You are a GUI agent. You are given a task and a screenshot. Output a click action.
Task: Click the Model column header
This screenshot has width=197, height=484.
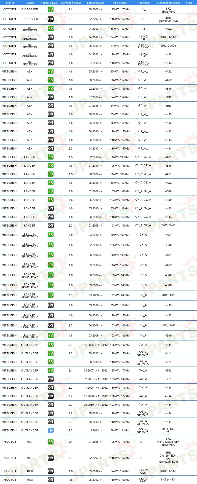[x=30, y=3]
